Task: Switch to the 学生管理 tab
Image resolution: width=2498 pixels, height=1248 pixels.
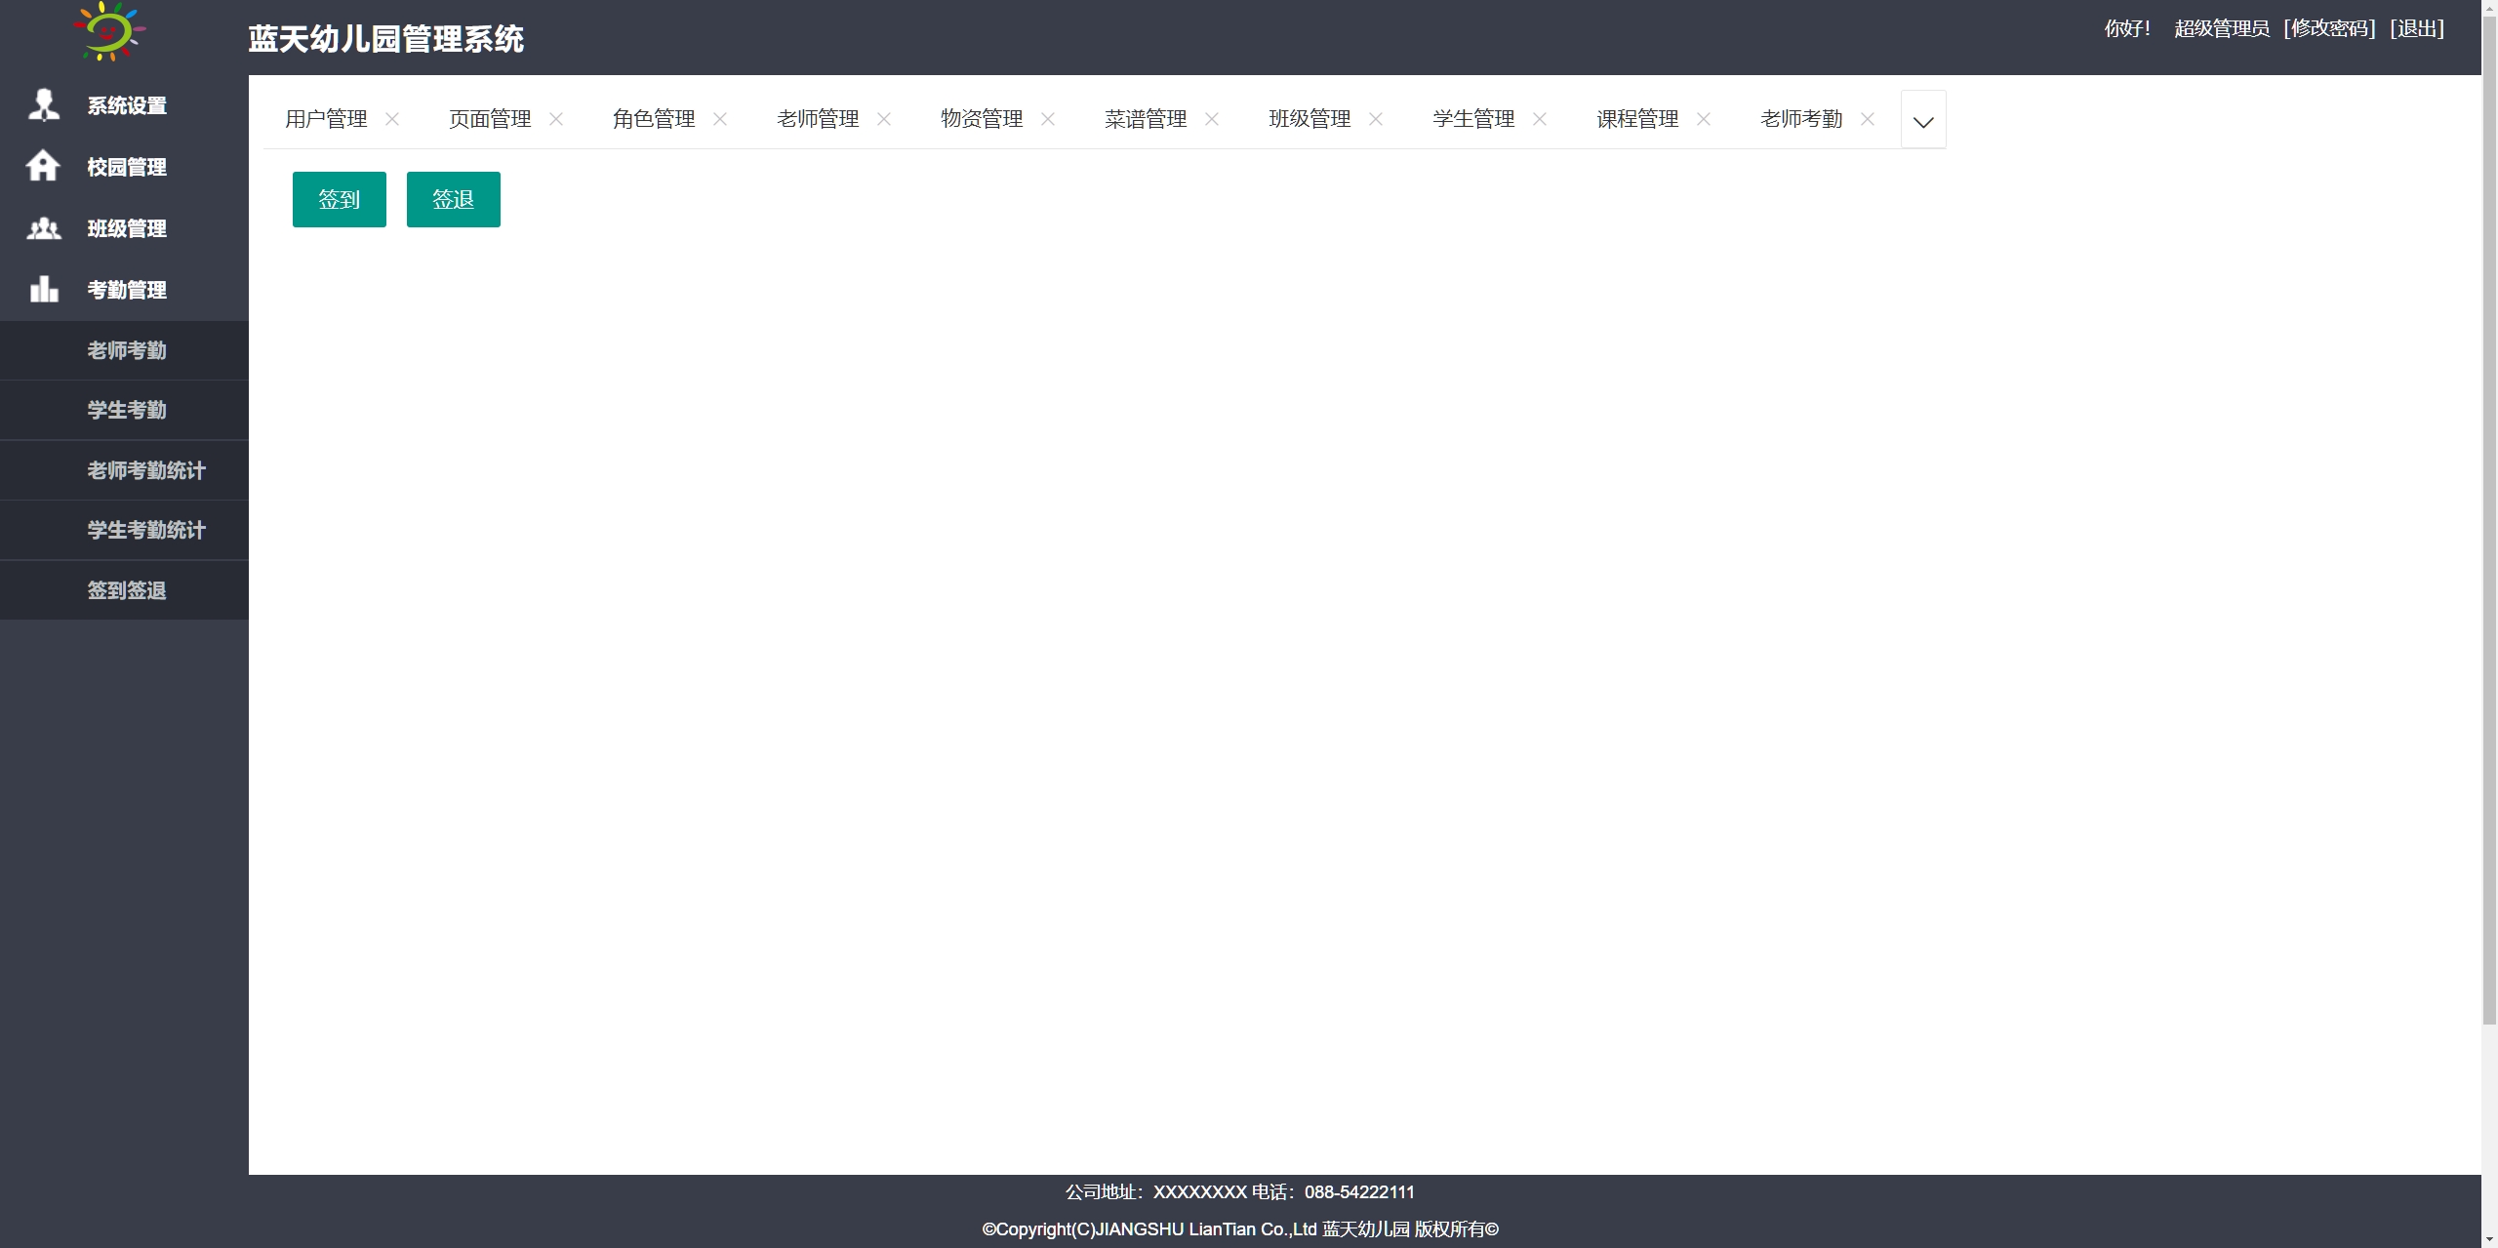Action: point(1473,119)
